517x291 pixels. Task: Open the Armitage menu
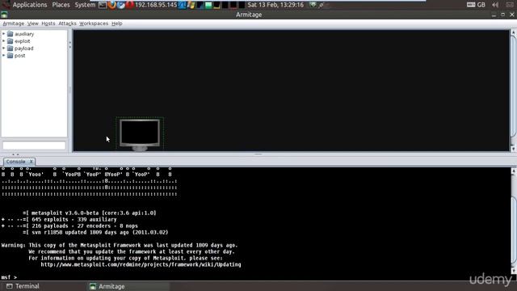(13, 23)
